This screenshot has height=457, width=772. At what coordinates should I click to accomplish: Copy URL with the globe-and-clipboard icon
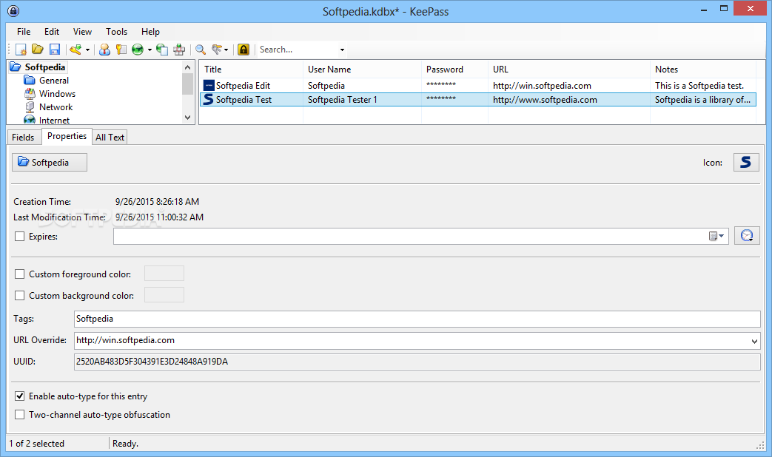pyautogui.click(x=161, y=50)
